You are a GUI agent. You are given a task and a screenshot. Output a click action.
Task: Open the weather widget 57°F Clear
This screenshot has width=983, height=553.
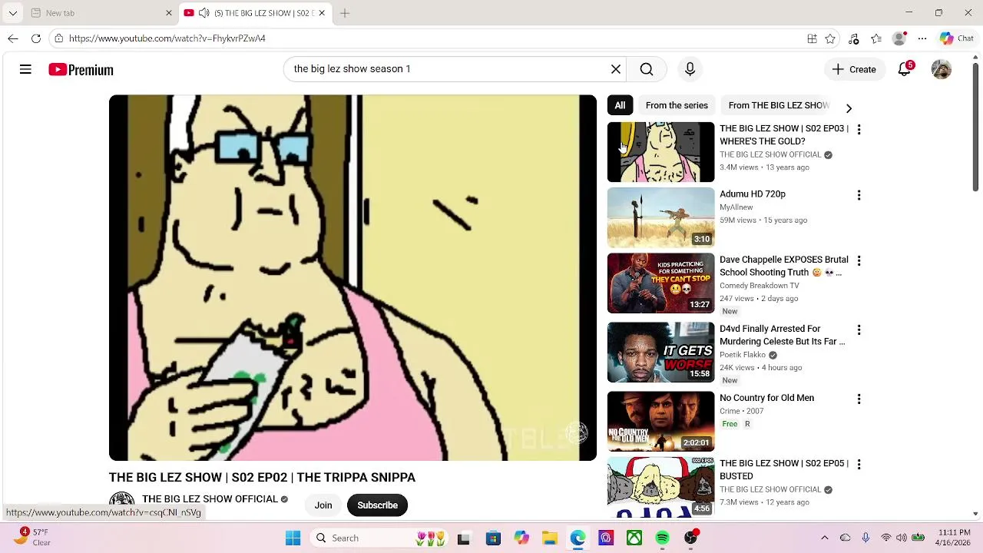click(x=32, y=538)
